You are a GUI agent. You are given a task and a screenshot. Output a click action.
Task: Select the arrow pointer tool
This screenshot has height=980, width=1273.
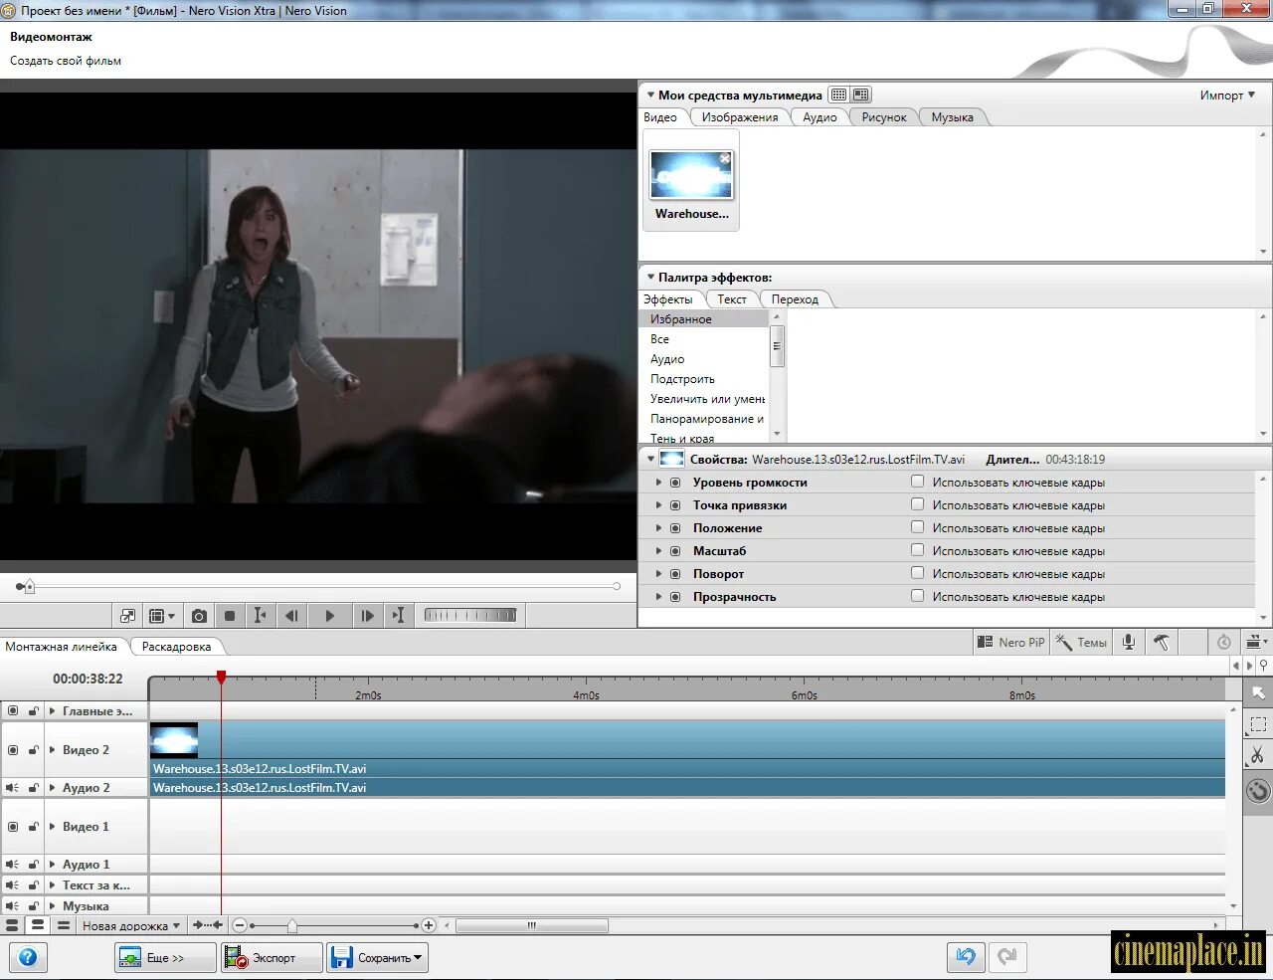1258,692
